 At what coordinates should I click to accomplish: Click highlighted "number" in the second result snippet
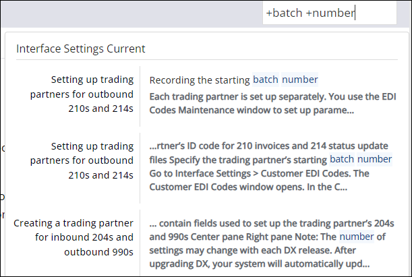376,159
